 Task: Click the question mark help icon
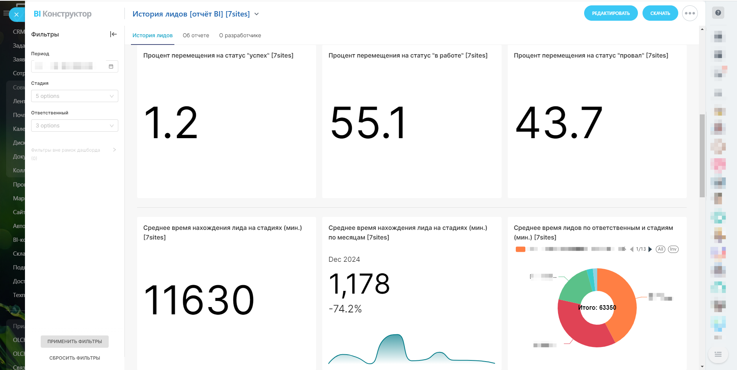click(718, 13)
